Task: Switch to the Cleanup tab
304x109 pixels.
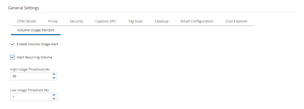Action: (x=162, y=21)
